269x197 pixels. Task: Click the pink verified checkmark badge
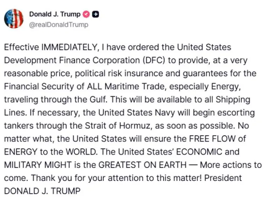[86, 14]
